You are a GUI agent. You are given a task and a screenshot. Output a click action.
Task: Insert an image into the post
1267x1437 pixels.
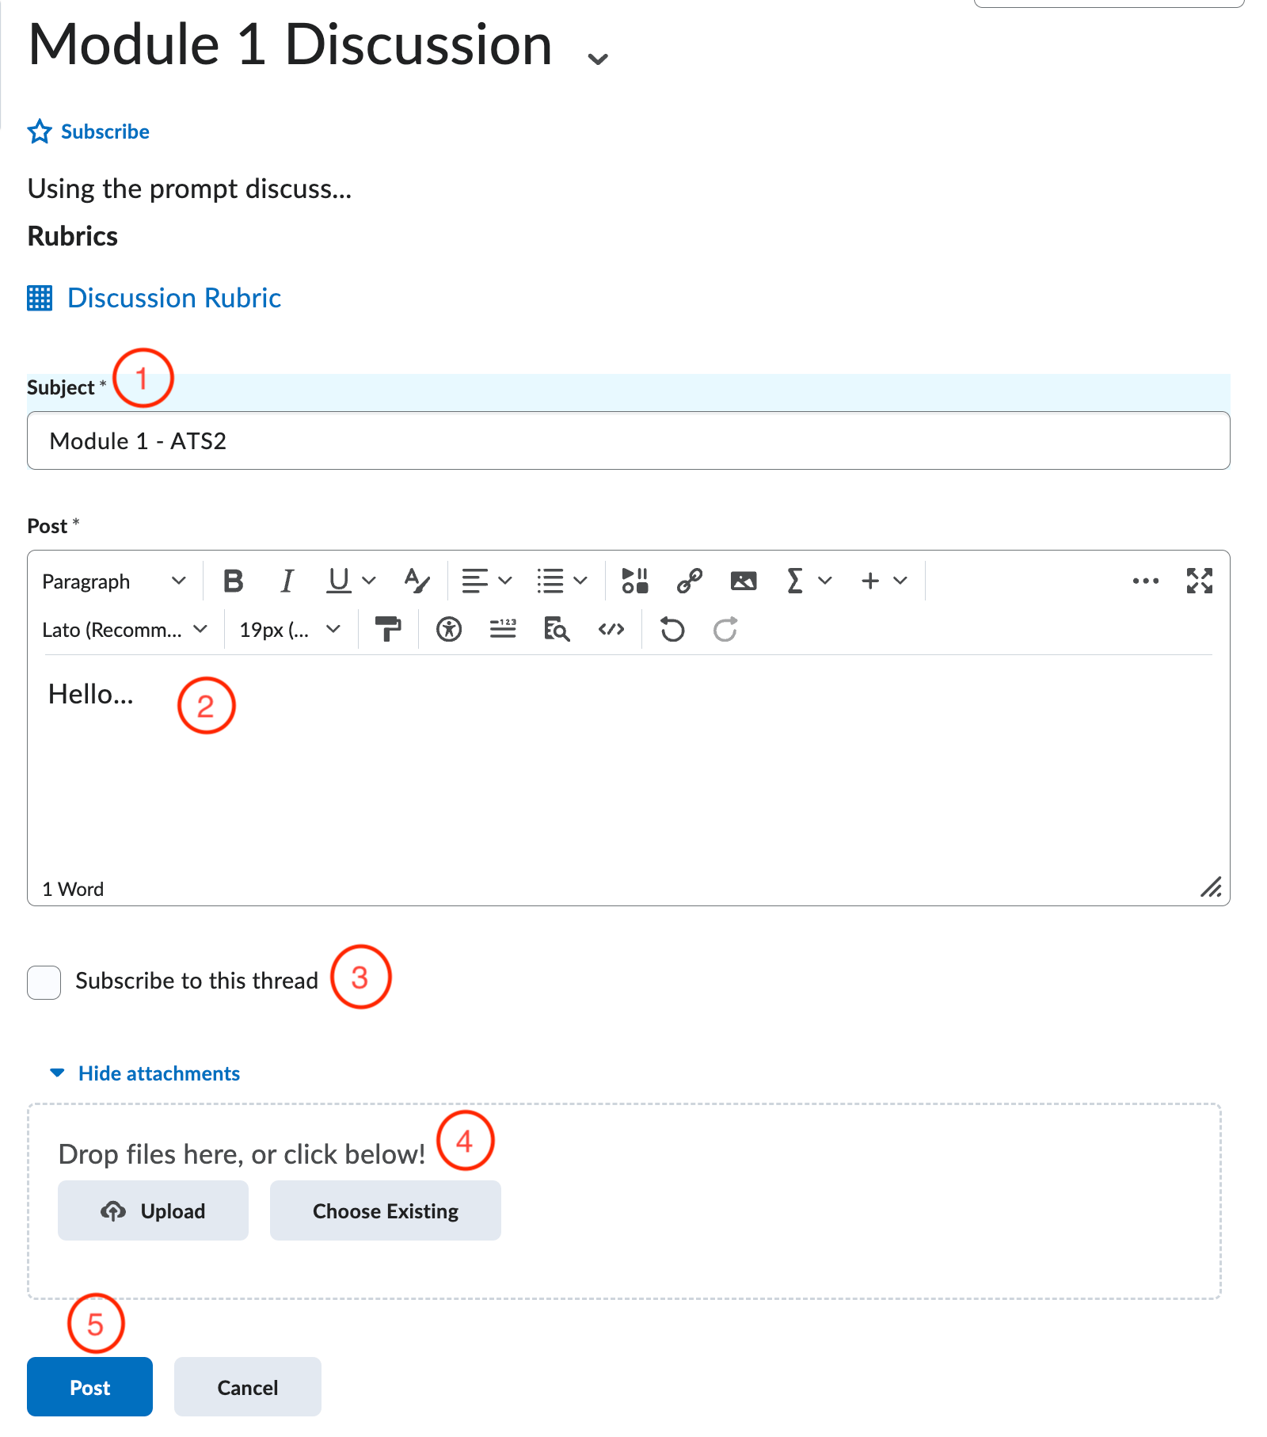click(743, 581)
